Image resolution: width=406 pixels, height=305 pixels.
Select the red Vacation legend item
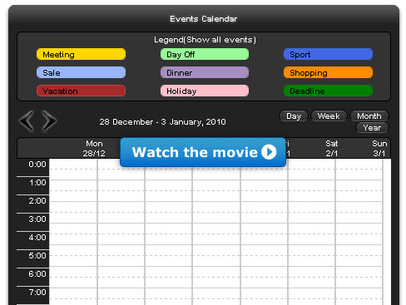click(81, 91)
